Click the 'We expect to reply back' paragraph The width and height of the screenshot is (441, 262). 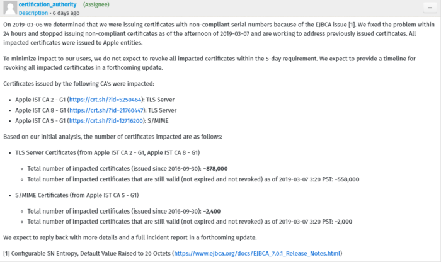[130, 237]
